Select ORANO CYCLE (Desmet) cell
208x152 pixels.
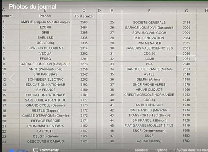pyautogui.click(x=45, y=105)
